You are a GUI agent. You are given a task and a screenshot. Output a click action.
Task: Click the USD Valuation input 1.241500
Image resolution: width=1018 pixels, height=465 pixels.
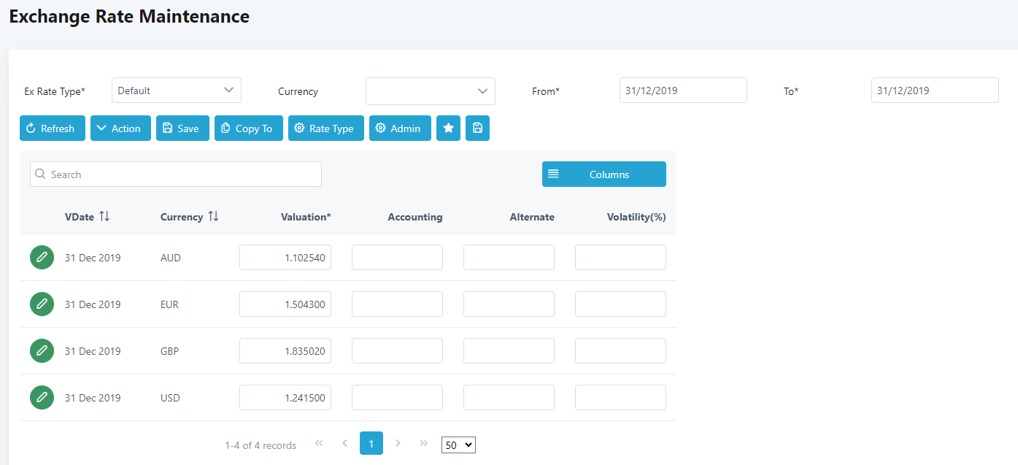coord(285,398)
